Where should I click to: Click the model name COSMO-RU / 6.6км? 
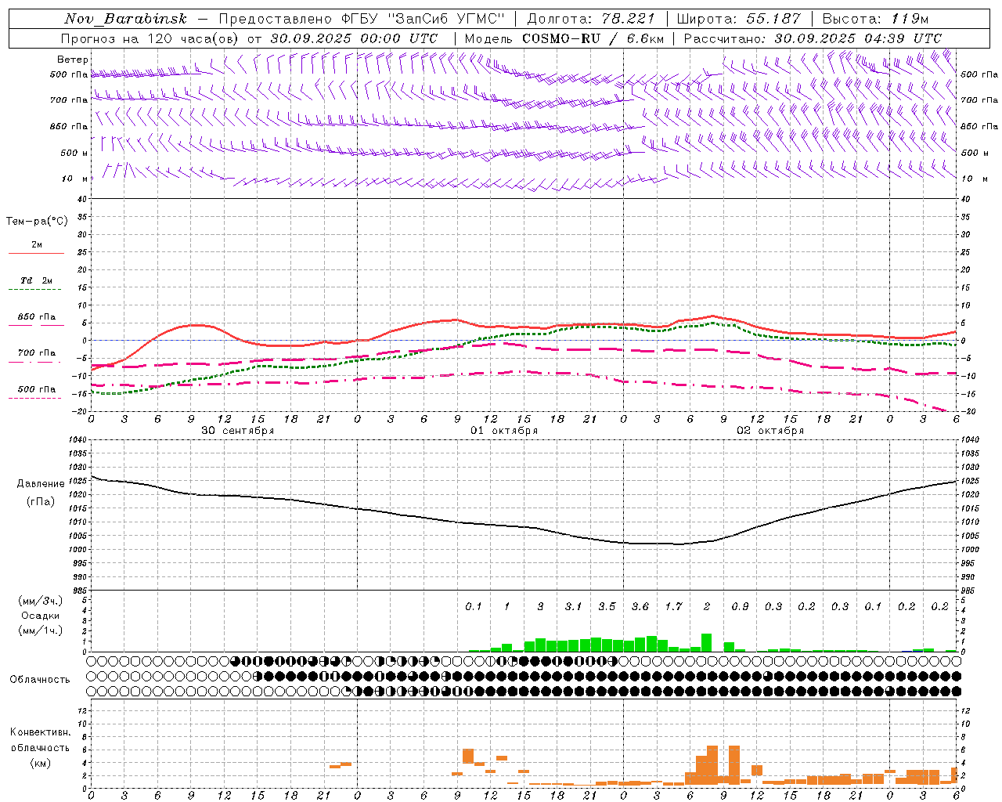593,38
